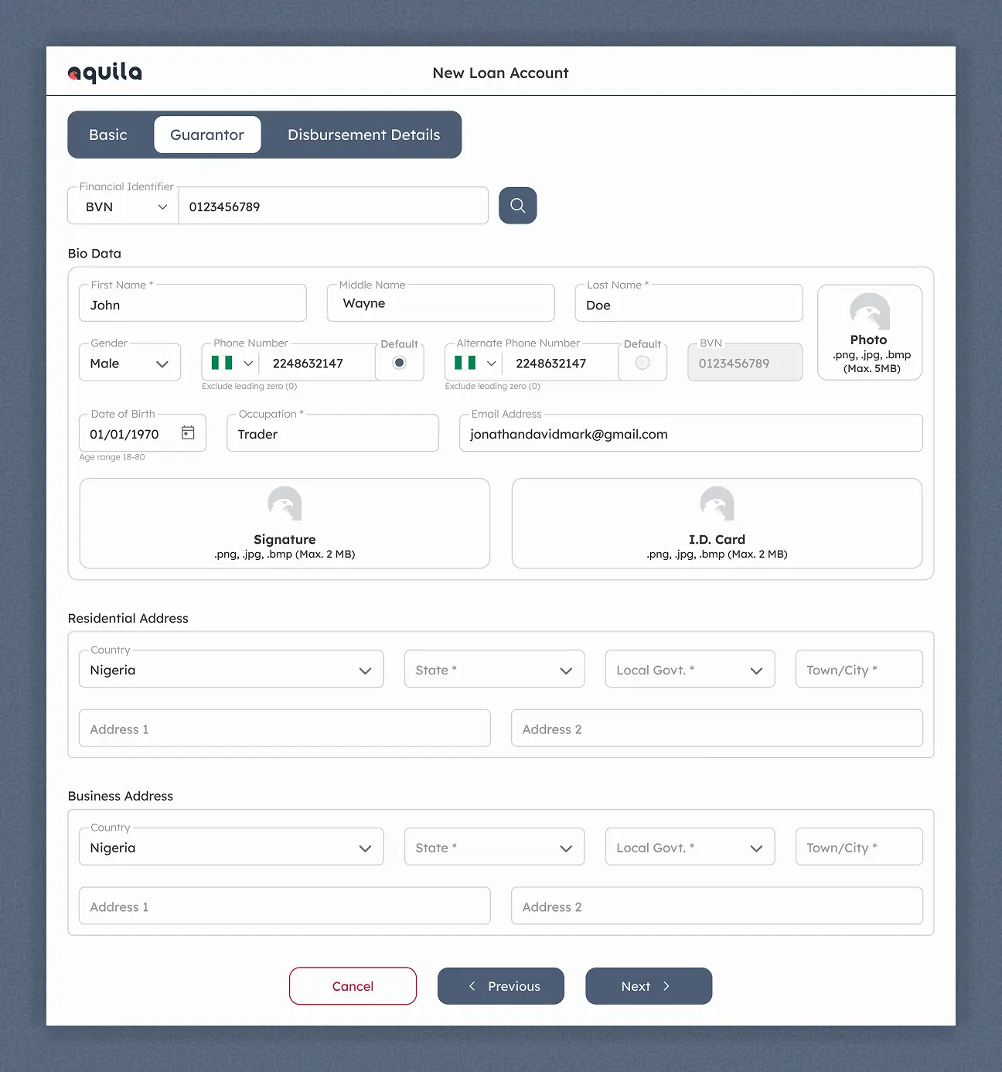
Task: Expand Residential Address Local Govt. dropdown
Action: tap(690, 669)
